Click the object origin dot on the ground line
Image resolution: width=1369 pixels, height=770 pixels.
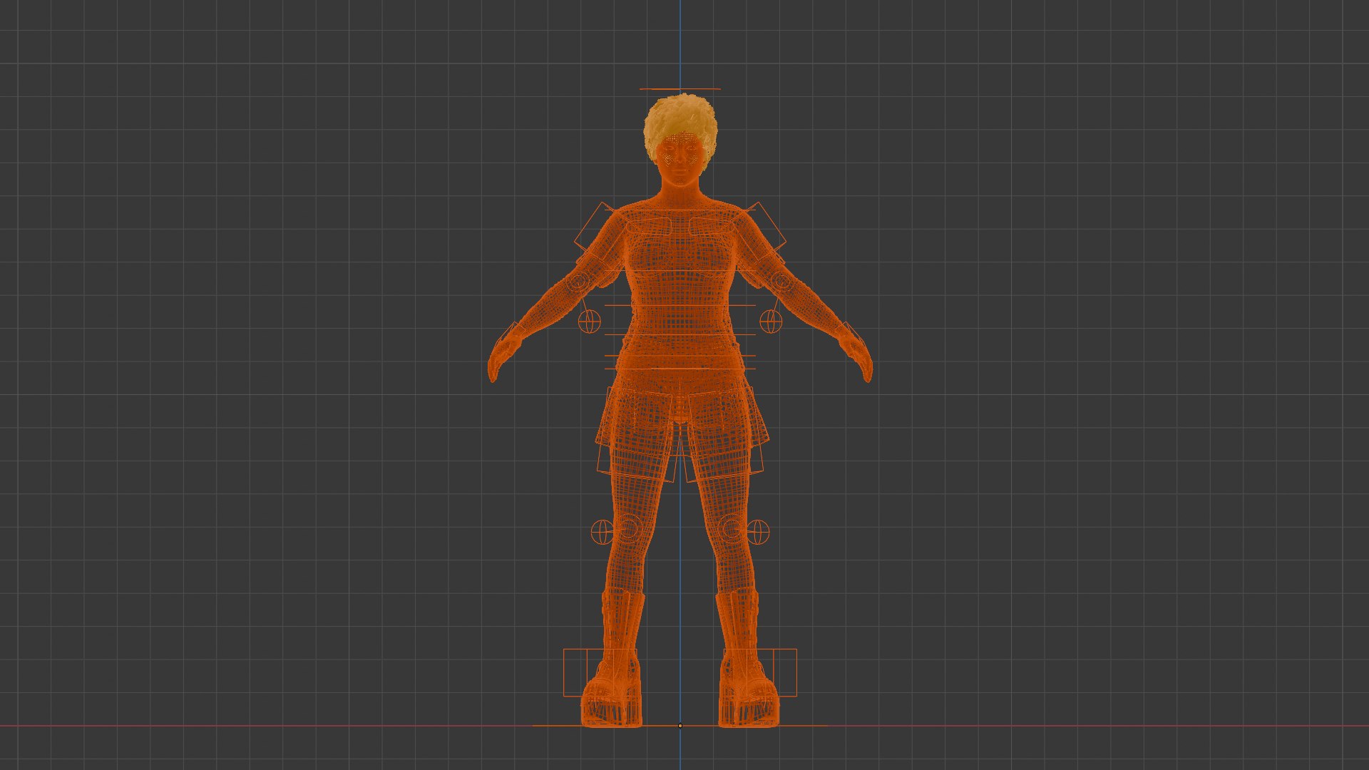tap(680, 726)
